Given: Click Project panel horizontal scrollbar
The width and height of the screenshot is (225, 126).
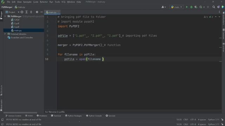Looking at the screenshot, I should pos(20,113).
